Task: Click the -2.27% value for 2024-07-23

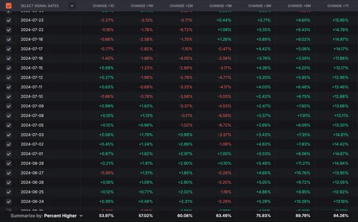Action: (107, 21)
